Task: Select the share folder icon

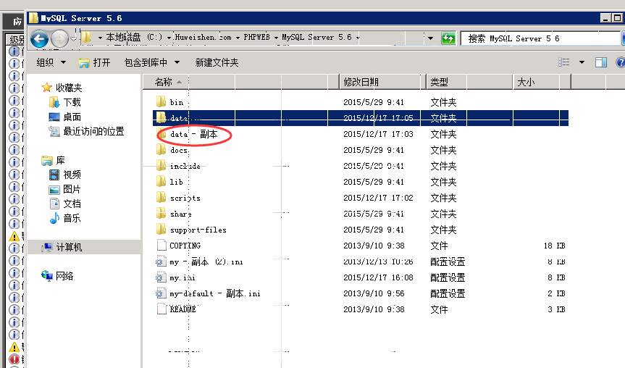Action: click(161, 213)
